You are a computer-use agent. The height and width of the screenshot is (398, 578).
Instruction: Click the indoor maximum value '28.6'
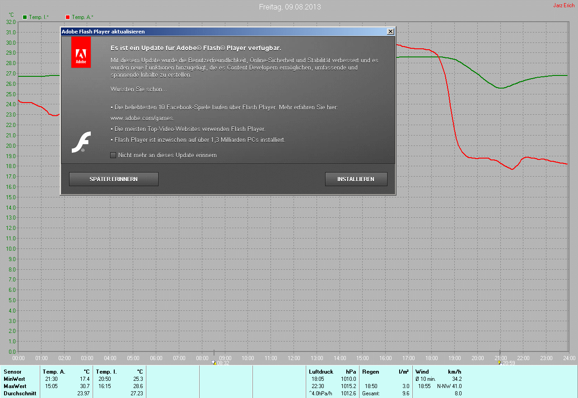coord(138,386)
